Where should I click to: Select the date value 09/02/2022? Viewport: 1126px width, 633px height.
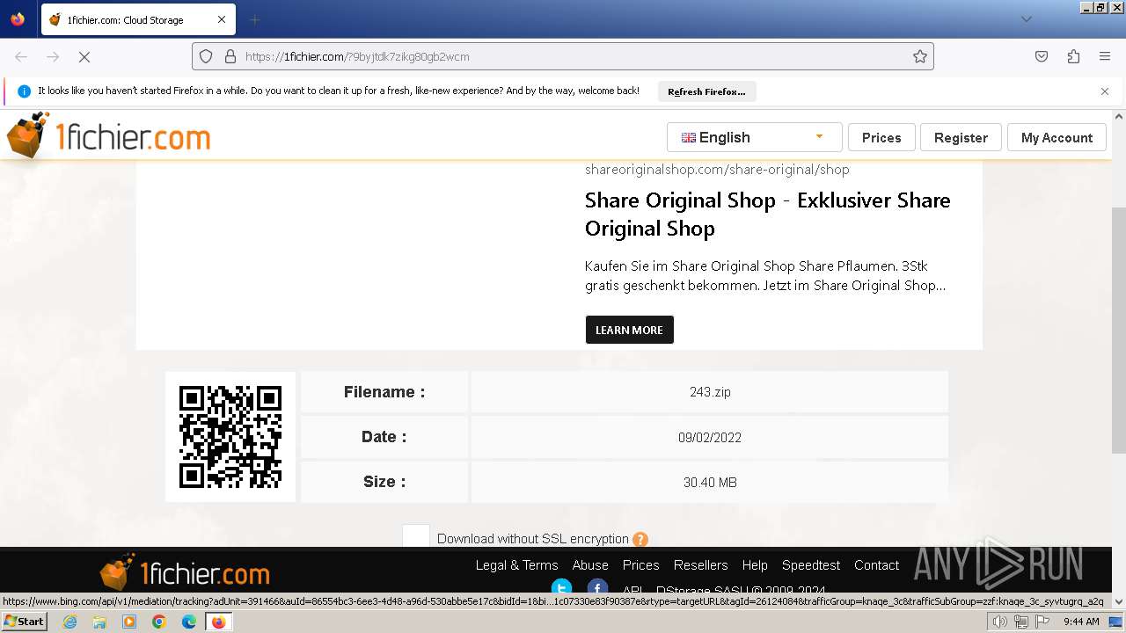(x=710, y=437)
